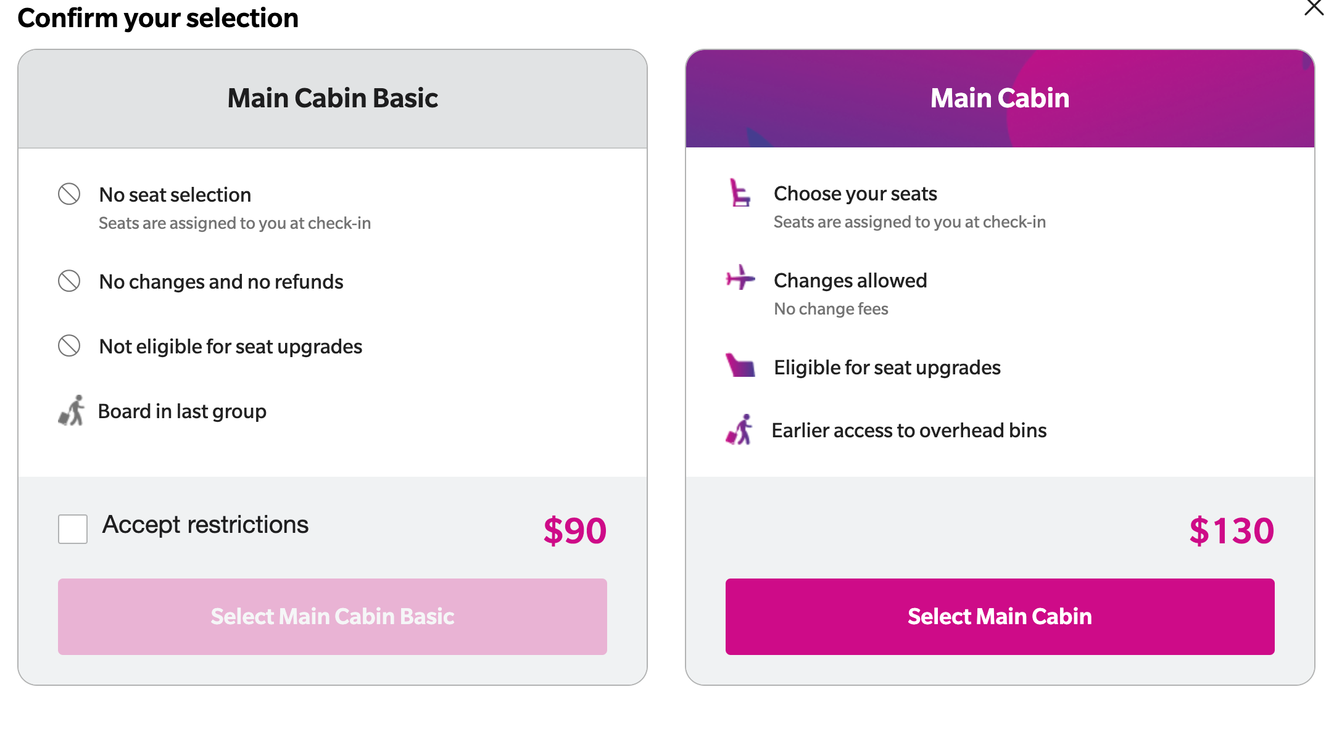
Task: Click the Earlier access to overhead bins text
Action: point(909,430)
